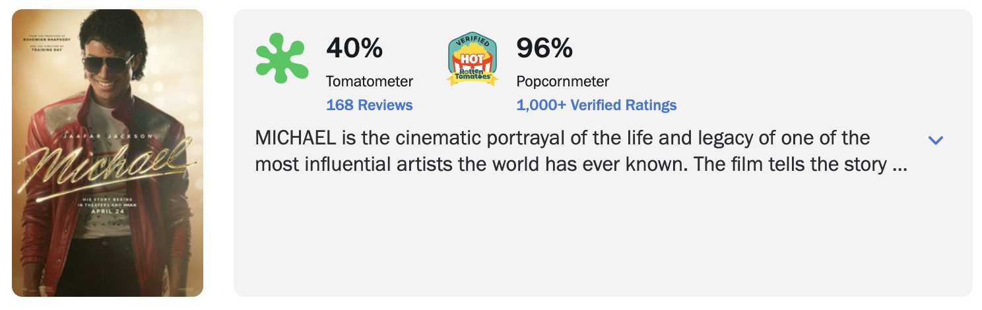Screen dimensions: 982x310
Task: Click the synopsis line starting "most influential artists"
Action: point(581,164)
